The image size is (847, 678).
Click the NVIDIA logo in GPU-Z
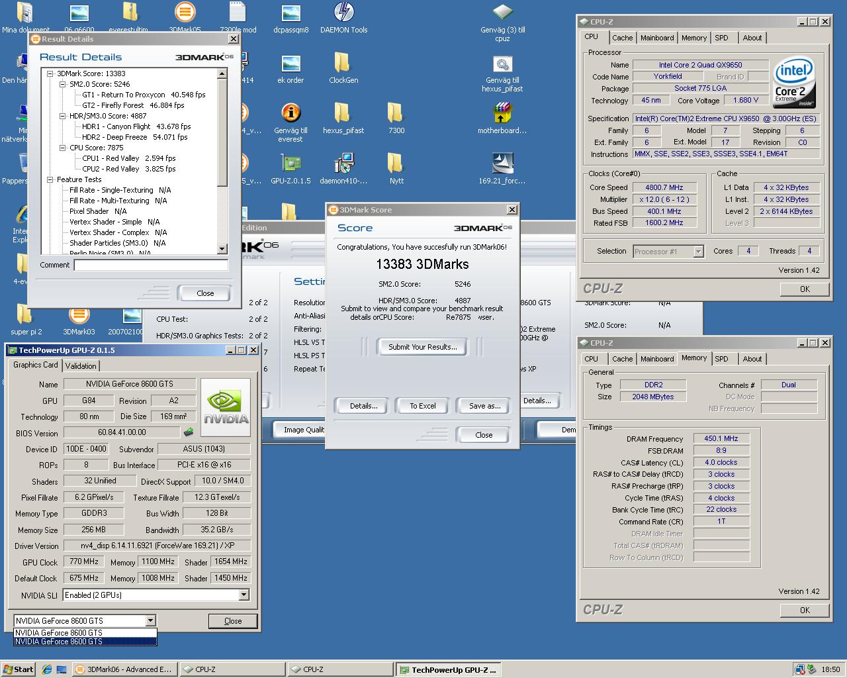point(226,407)
